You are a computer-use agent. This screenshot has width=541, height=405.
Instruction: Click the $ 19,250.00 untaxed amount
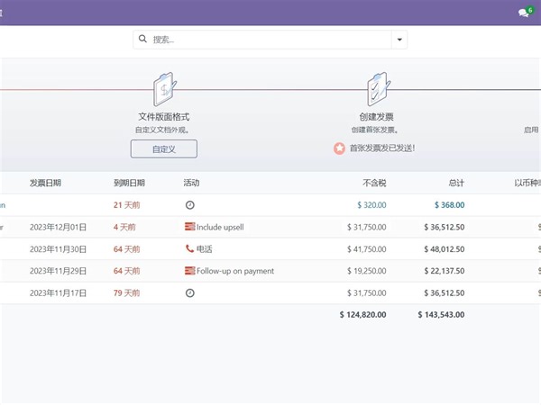click(367, 271)
